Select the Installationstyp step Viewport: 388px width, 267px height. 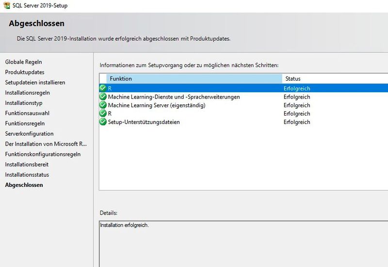pos(23,103)
